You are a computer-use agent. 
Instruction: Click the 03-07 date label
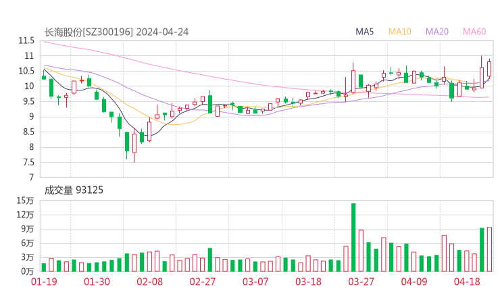click(x=255, y=281)
